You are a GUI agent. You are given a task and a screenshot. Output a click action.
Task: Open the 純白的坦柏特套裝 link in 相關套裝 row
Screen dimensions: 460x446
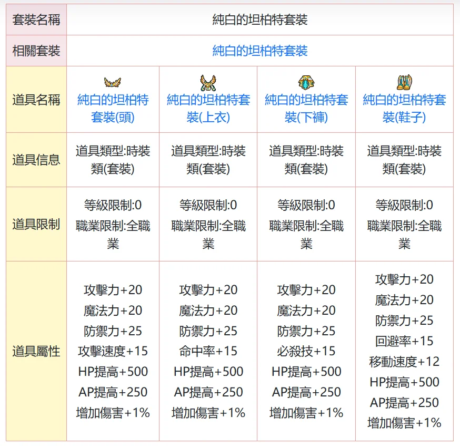259,51
